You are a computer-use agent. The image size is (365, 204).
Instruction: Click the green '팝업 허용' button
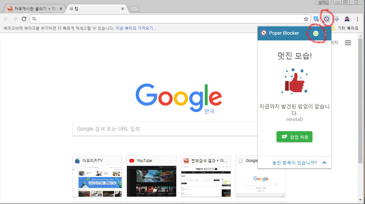coord(294,137)
